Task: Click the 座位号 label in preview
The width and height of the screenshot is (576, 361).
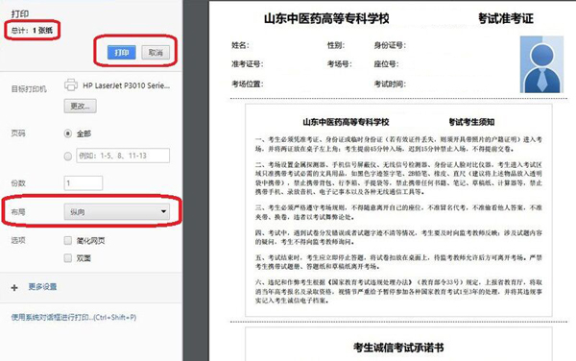Action: [387, 64]
